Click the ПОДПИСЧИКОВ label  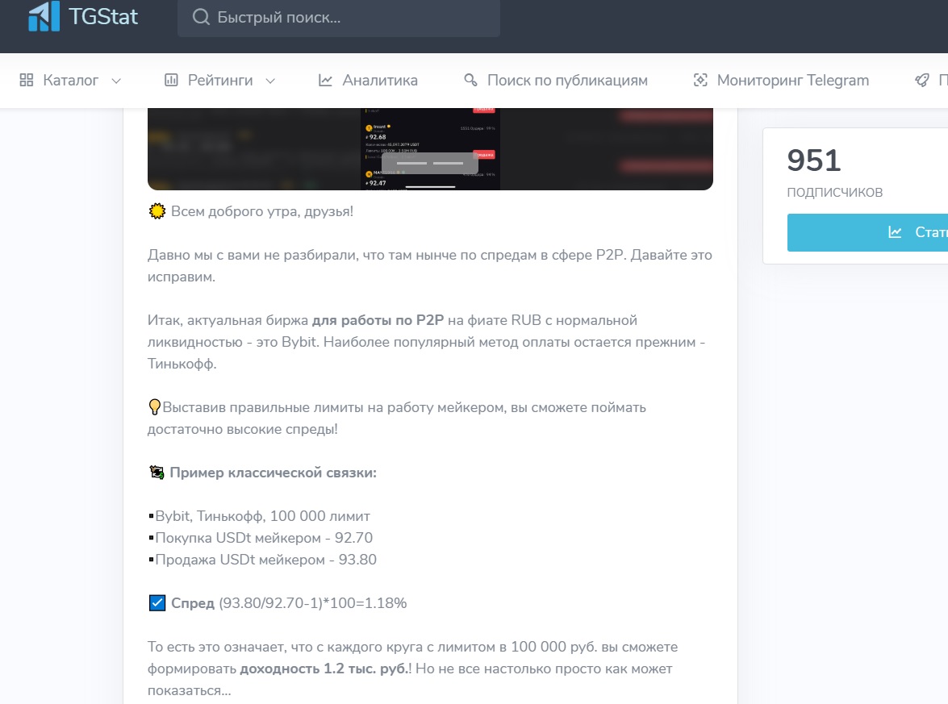[x=835, y=192]
